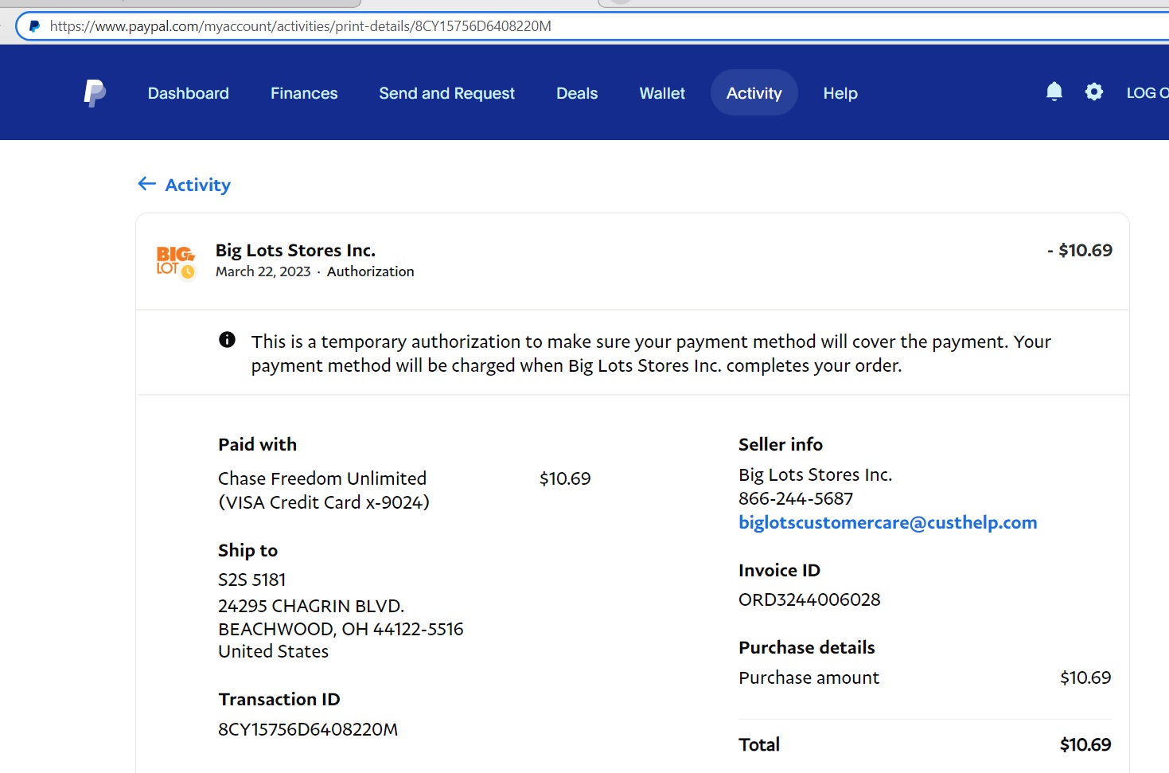Click the Log Out button

1147,93
